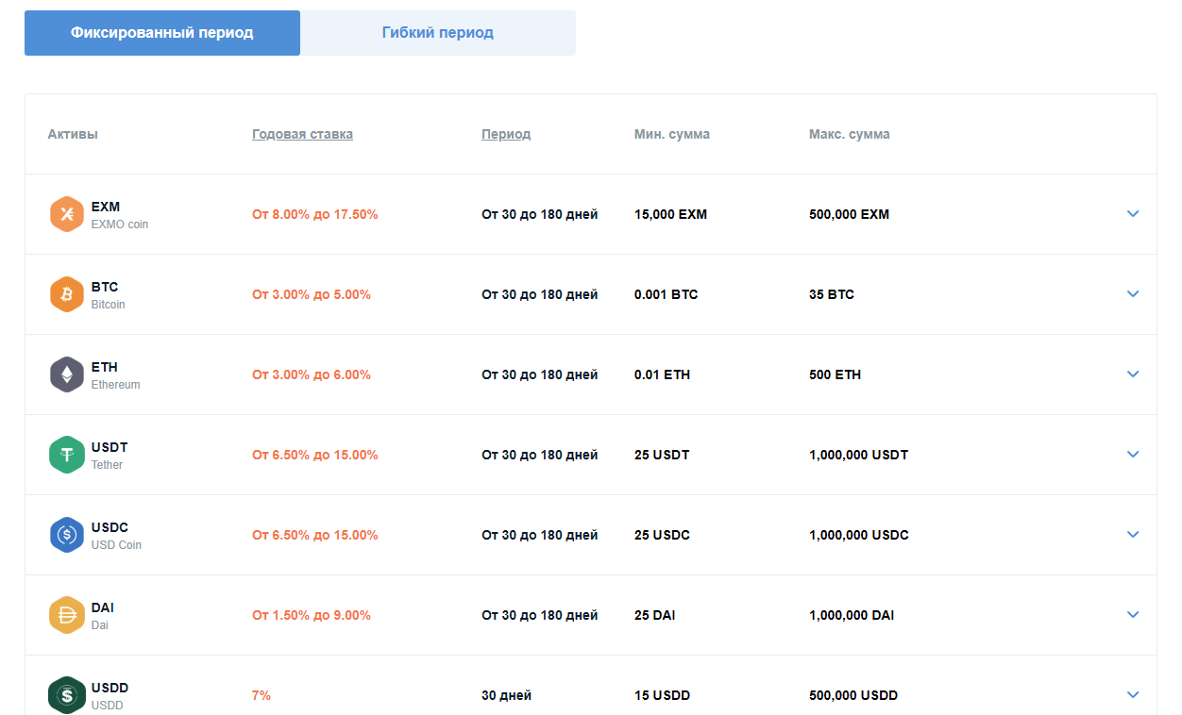1182x715 pixels.
Task: Click DAI rate От 1.50% до 9.00%
Action: [x=312, y=615]
